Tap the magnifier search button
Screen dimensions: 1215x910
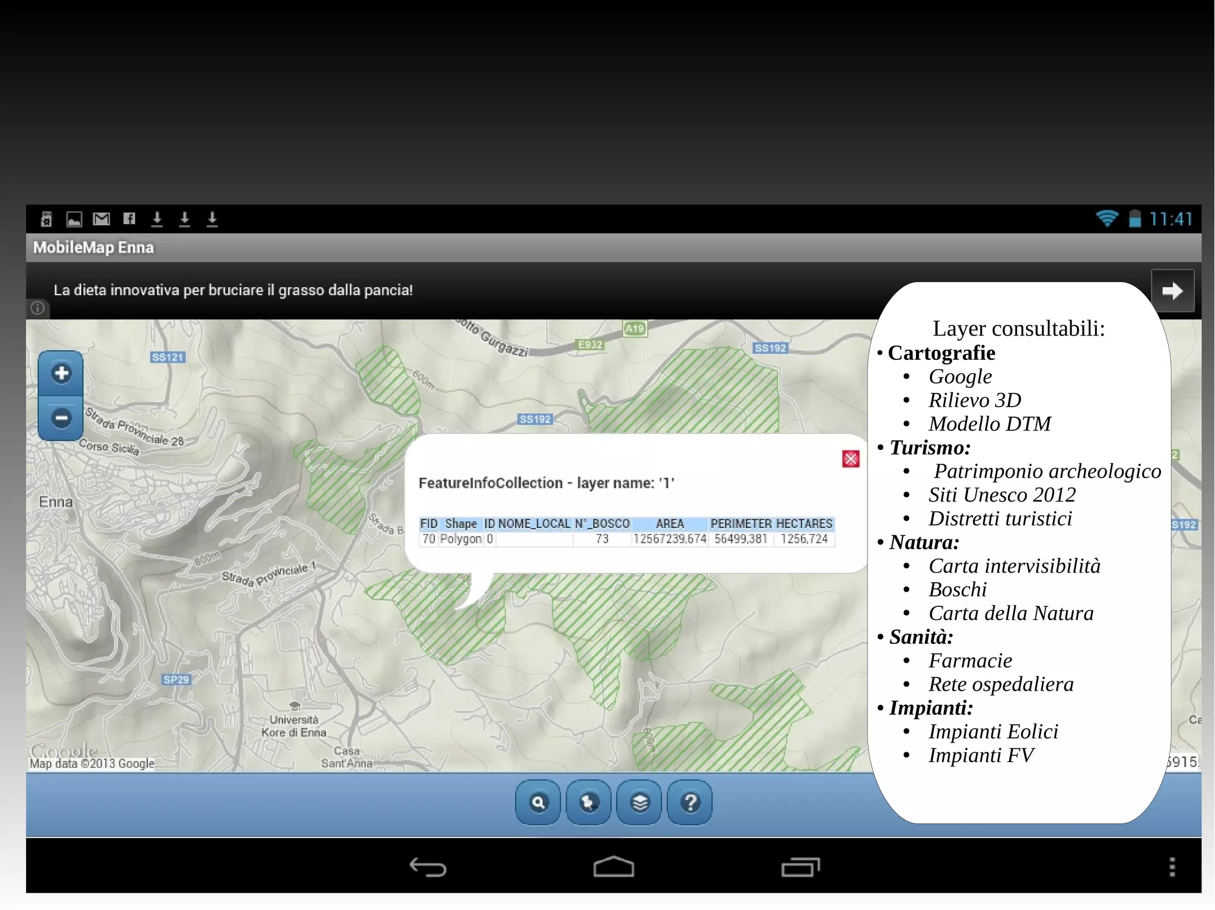point(538,803)
